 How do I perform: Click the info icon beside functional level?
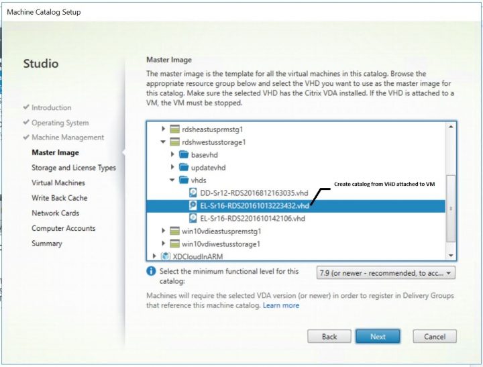tap(152, 272)
